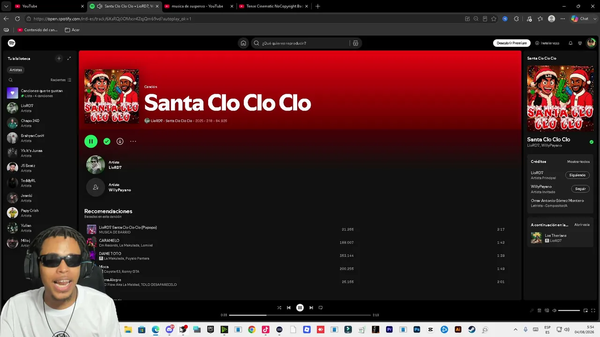The width and height of the screenshot is (600, 337).
Task: Click the Descubrir Premium button
Action: pos(512,43)
